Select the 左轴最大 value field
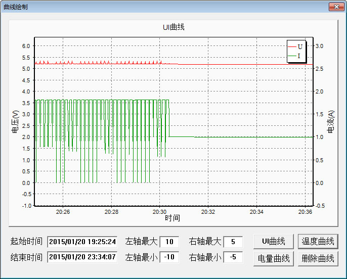This screenshot has width=347, height=279. tap(169, 242)
